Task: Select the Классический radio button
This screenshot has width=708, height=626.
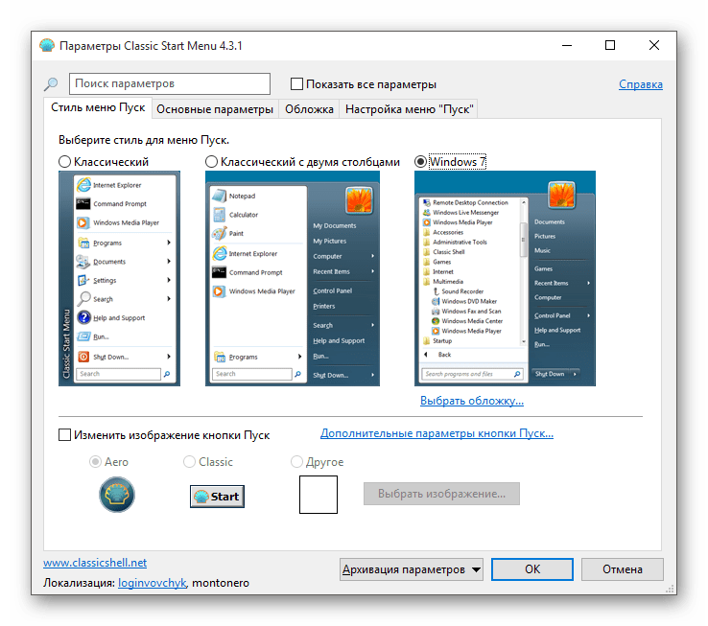Action: 65,162
